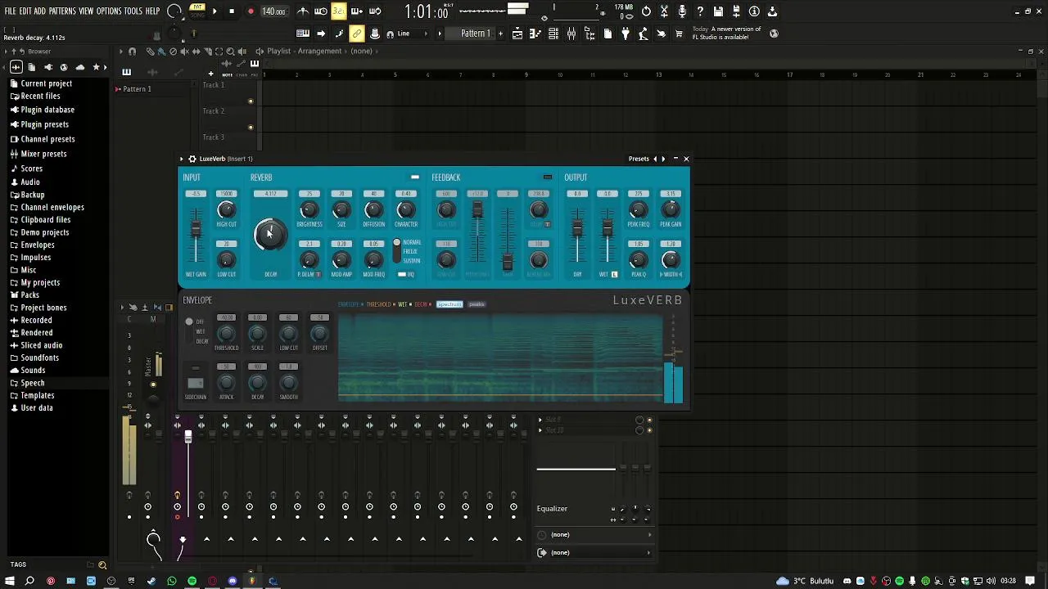Click the browser search magnifier icon
The image size is (1048, 589).
(102, 564)
